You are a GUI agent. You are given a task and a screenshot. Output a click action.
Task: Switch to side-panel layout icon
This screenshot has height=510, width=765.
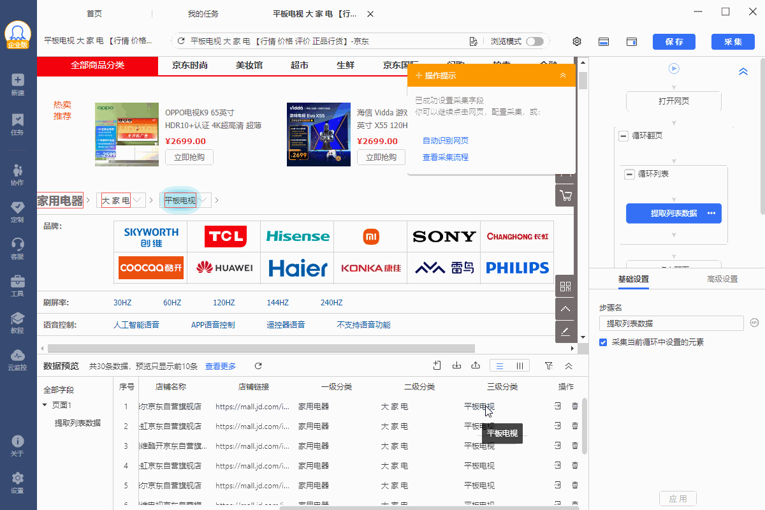[x=632, y=41]
